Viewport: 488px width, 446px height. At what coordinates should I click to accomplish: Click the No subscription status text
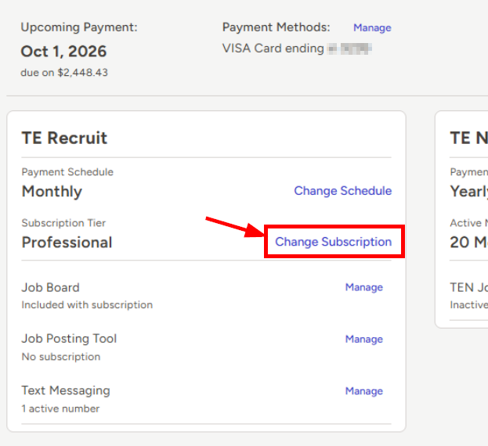click(60, 357)
